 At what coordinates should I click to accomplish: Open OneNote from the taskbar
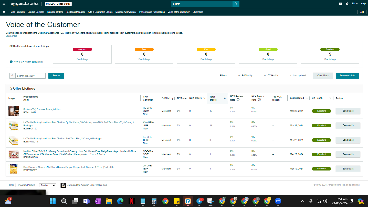point(98,201)
